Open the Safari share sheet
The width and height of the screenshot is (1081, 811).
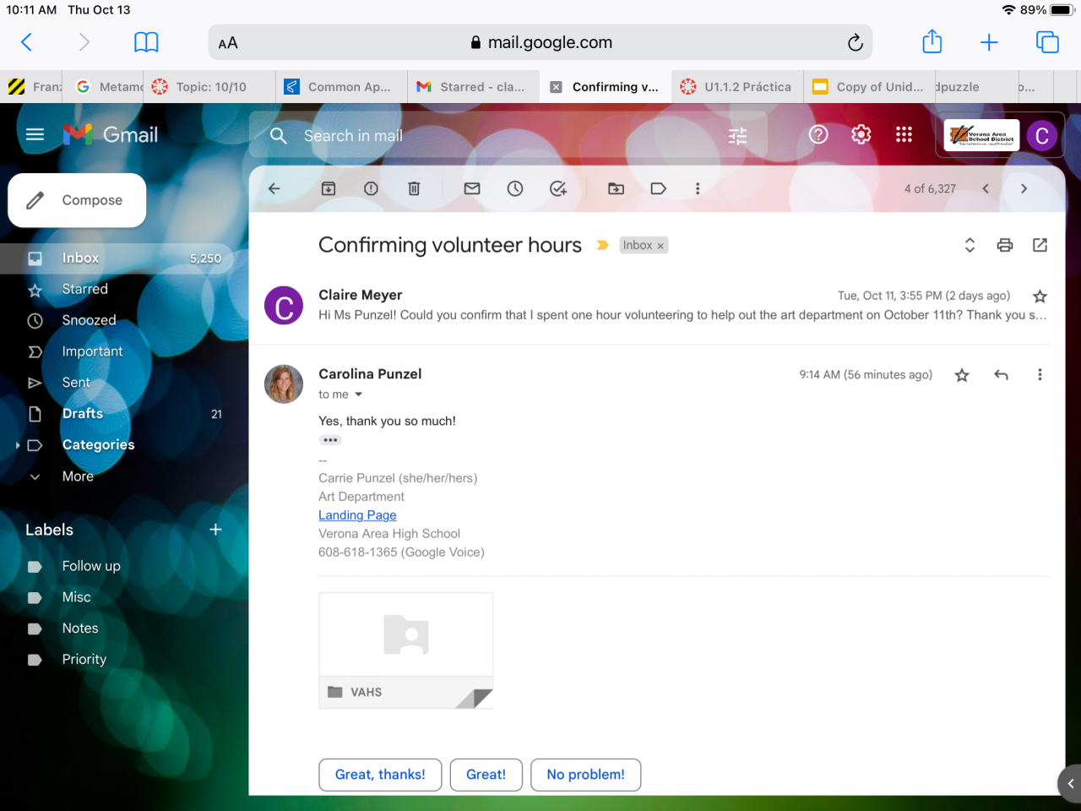click(x=932, y=41)
